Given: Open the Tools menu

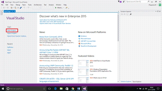Looking at the screenshot, I should point(30,5).
